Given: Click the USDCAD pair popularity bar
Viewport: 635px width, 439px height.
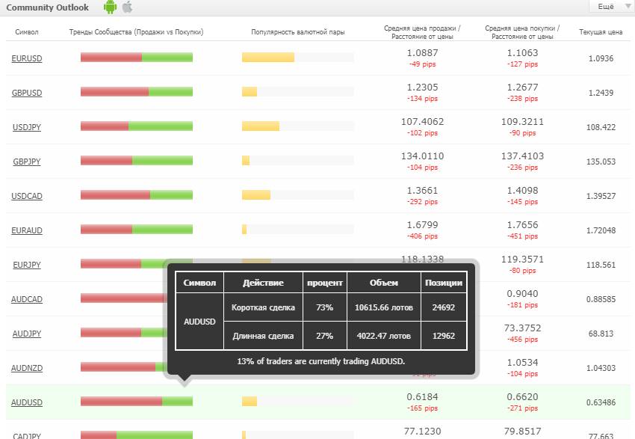Looking at the screenshot, I should (x=297, y=195).
